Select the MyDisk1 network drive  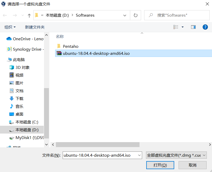[26, 138]
